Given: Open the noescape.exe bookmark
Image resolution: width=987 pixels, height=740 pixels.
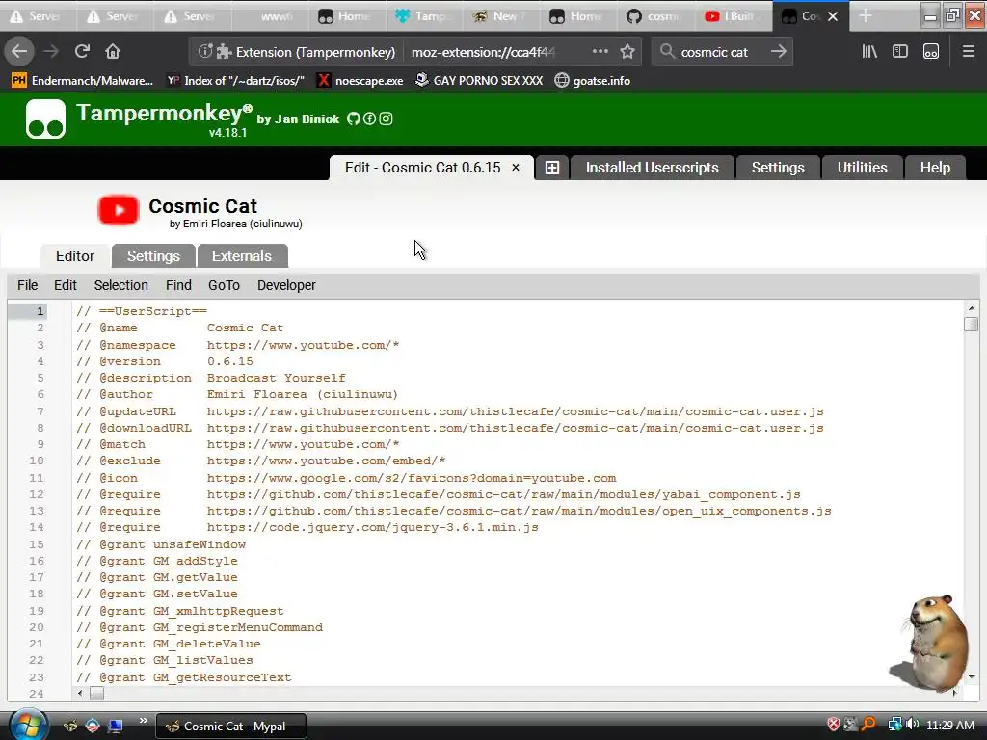Looking at the screenshot, I should pyautogui.click(x=360, y=81).
